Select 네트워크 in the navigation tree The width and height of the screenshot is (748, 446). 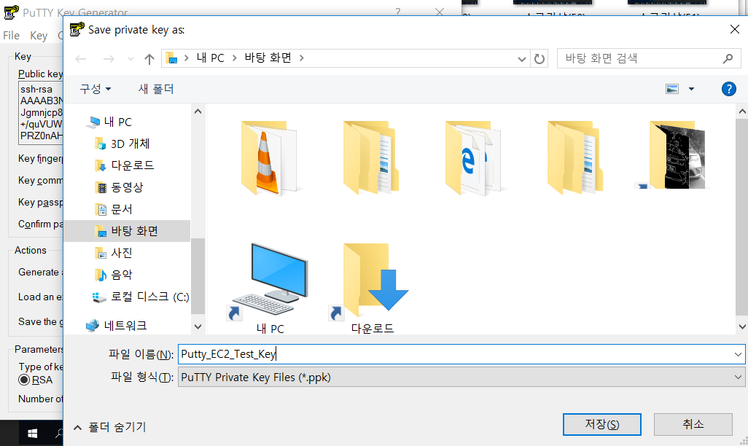125,326
